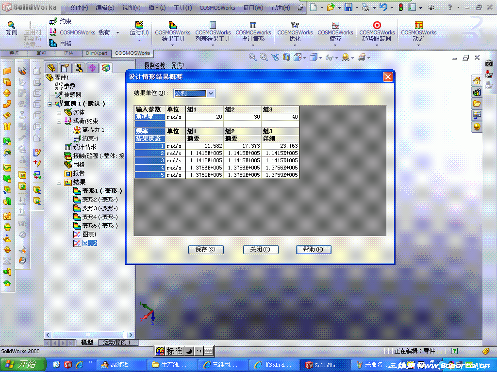
Task: Click the 保存(S) button in the dialog
Action: [206, 249]
